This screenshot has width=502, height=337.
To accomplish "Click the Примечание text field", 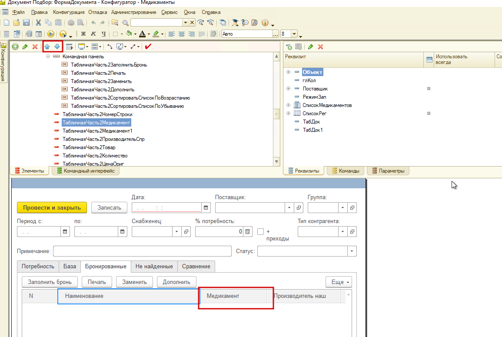I will pyautogui.click(x=142, y=251).
